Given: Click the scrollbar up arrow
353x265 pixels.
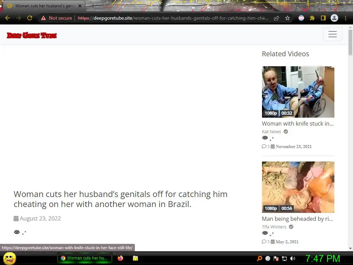Looking at the screenshot, I should click(350, 27).
